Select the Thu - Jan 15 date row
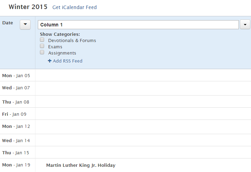The width and height of the screenshot is (251, 172). point(16,153)
